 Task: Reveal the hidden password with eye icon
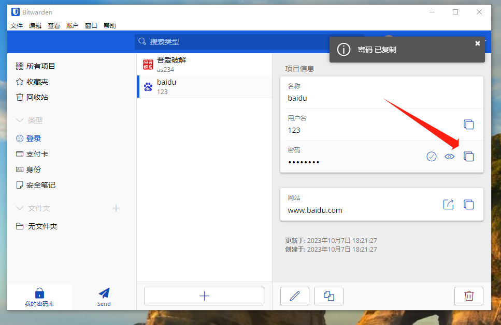point(449,157)
